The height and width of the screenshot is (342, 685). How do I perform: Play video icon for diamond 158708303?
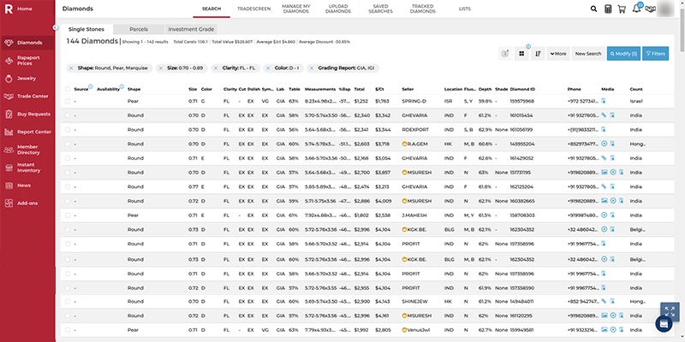pos(605,215)
